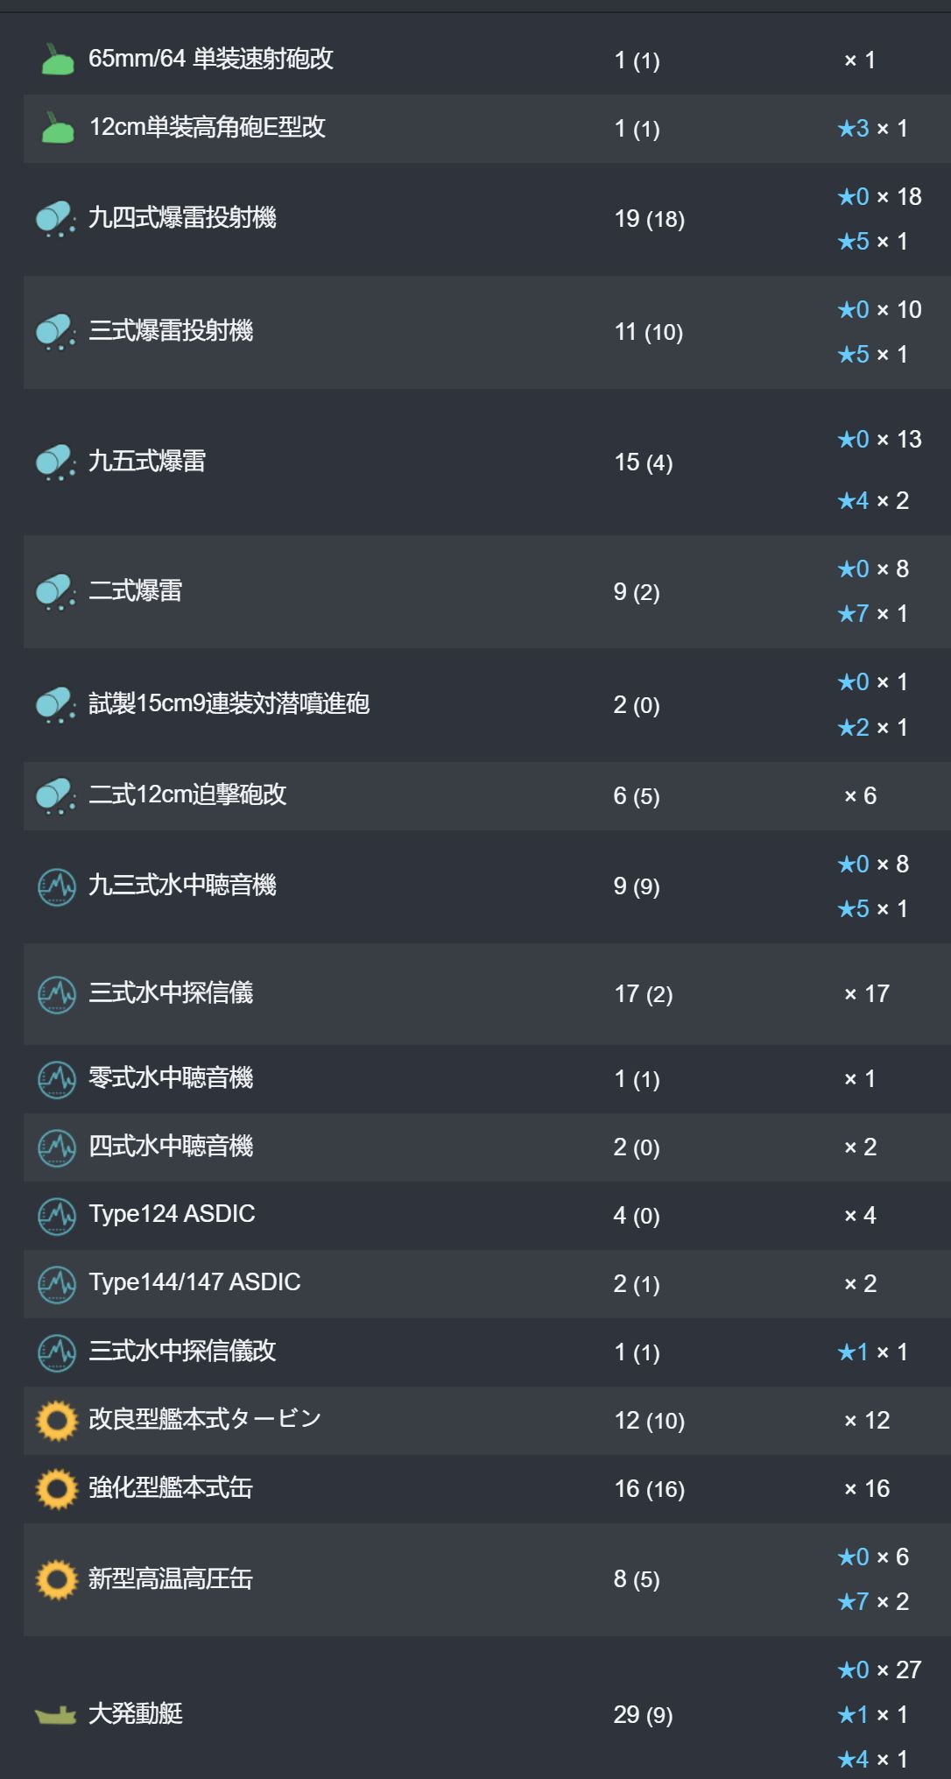Click the ★3 × 1 entry for 12cm単装高角砲E型改

[x=872, y=129]
